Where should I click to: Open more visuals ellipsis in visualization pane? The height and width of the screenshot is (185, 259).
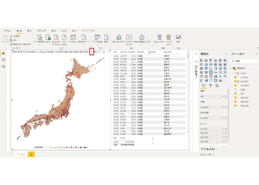[x=225, y=80]
